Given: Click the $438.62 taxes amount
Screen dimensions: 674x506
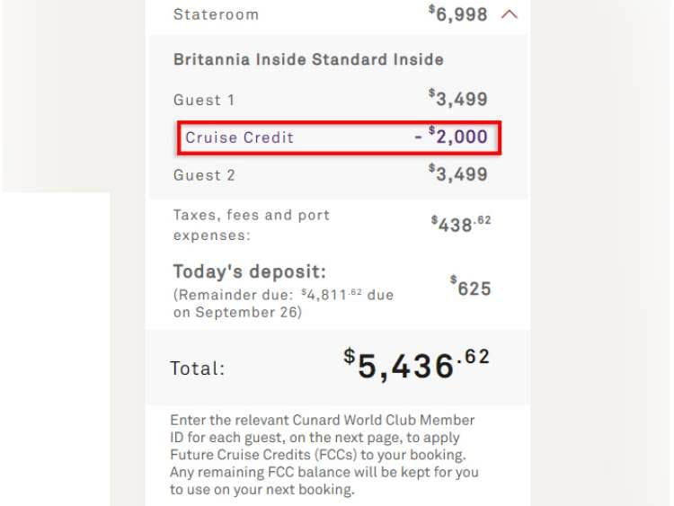Looking at the screenshot, I should point(461,224).
